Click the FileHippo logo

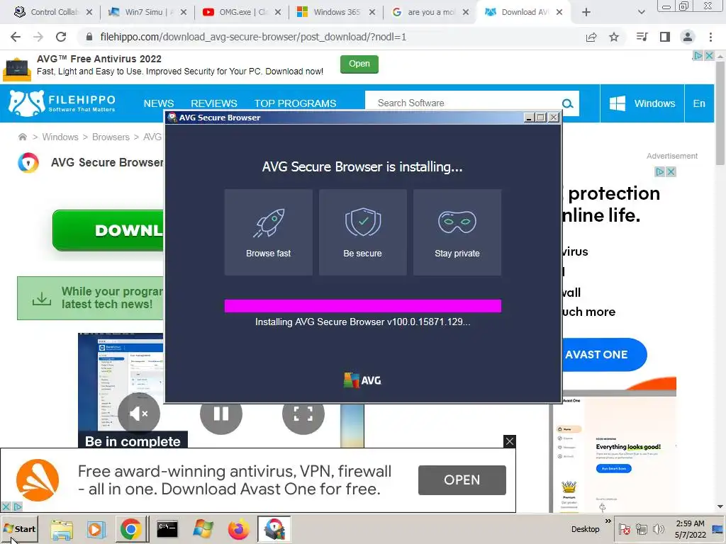click(62, 103)
